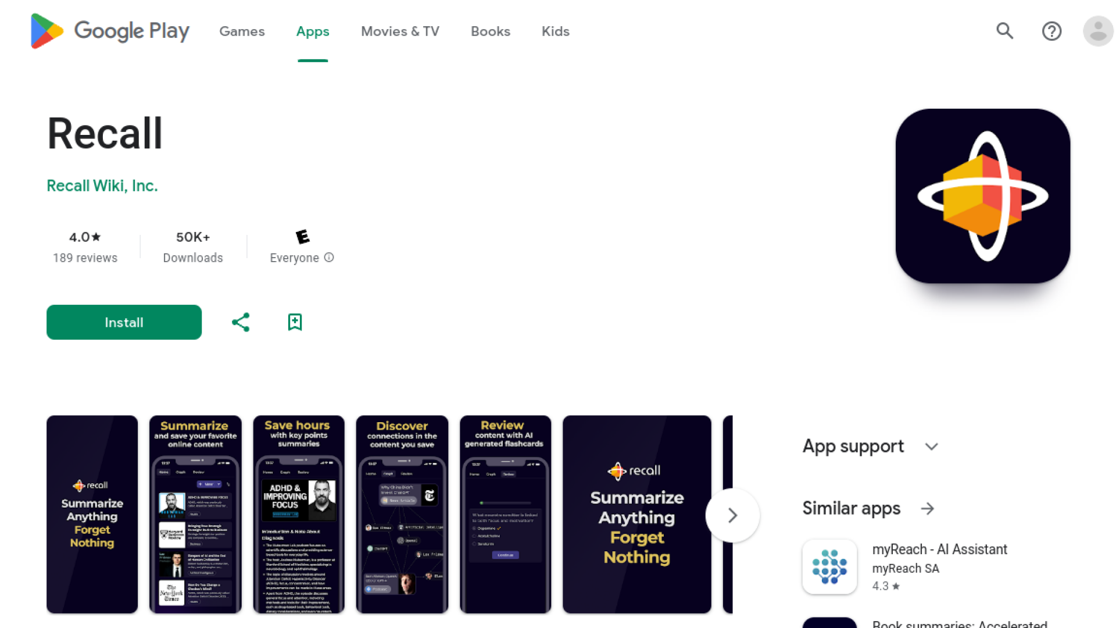Viewport: 1116px width, 628px height.
Task: Click the Google Play logo
Action: [110, 31]
